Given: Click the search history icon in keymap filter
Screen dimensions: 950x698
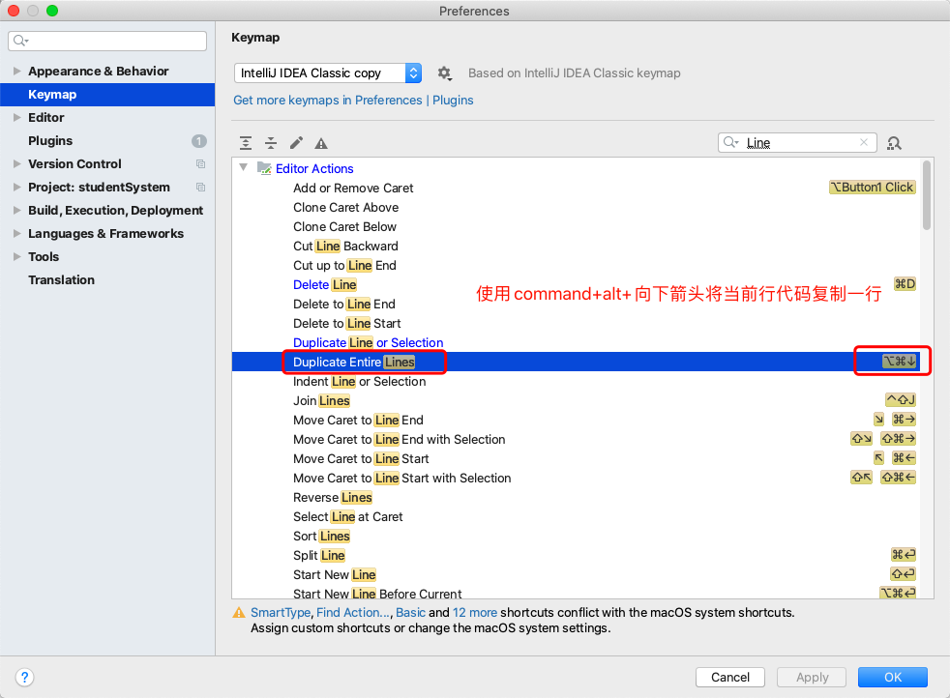Looking at the screenshot, I should pos(731,142).
